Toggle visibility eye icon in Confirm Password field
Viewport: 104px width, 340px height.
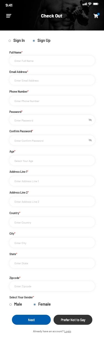click(x=90, y=140)
